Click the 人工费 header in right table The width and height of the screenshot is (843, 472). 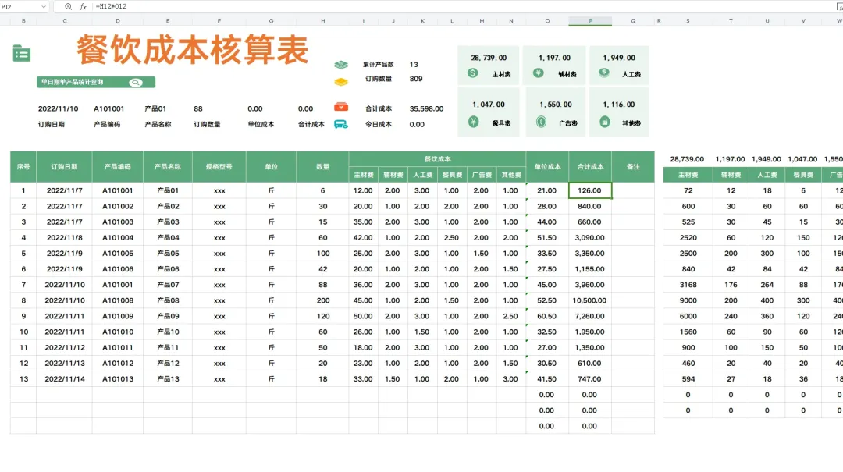tap(767, 175)
